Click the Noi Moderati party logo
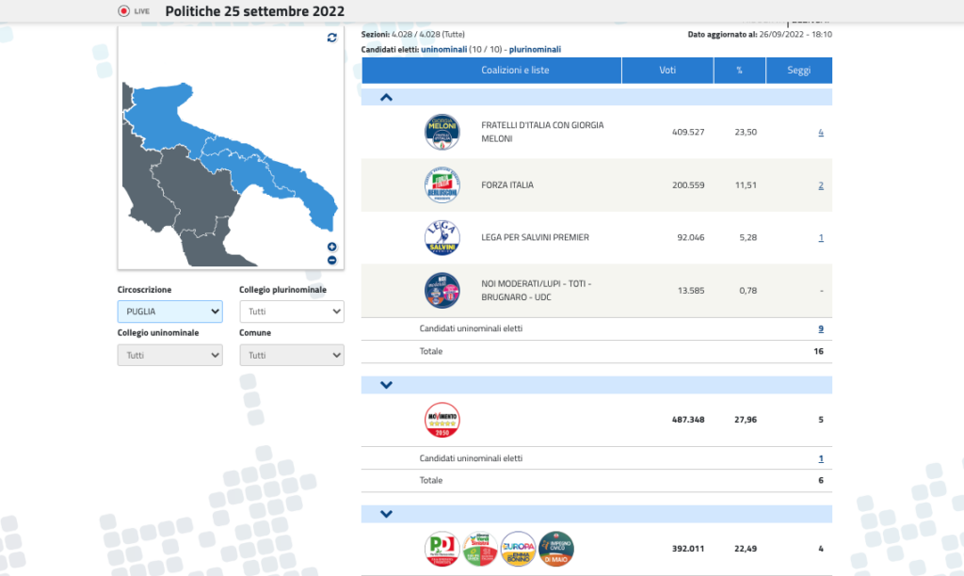Image resolution: width=964 pixels, height=576 pixels. pos(442,290)
